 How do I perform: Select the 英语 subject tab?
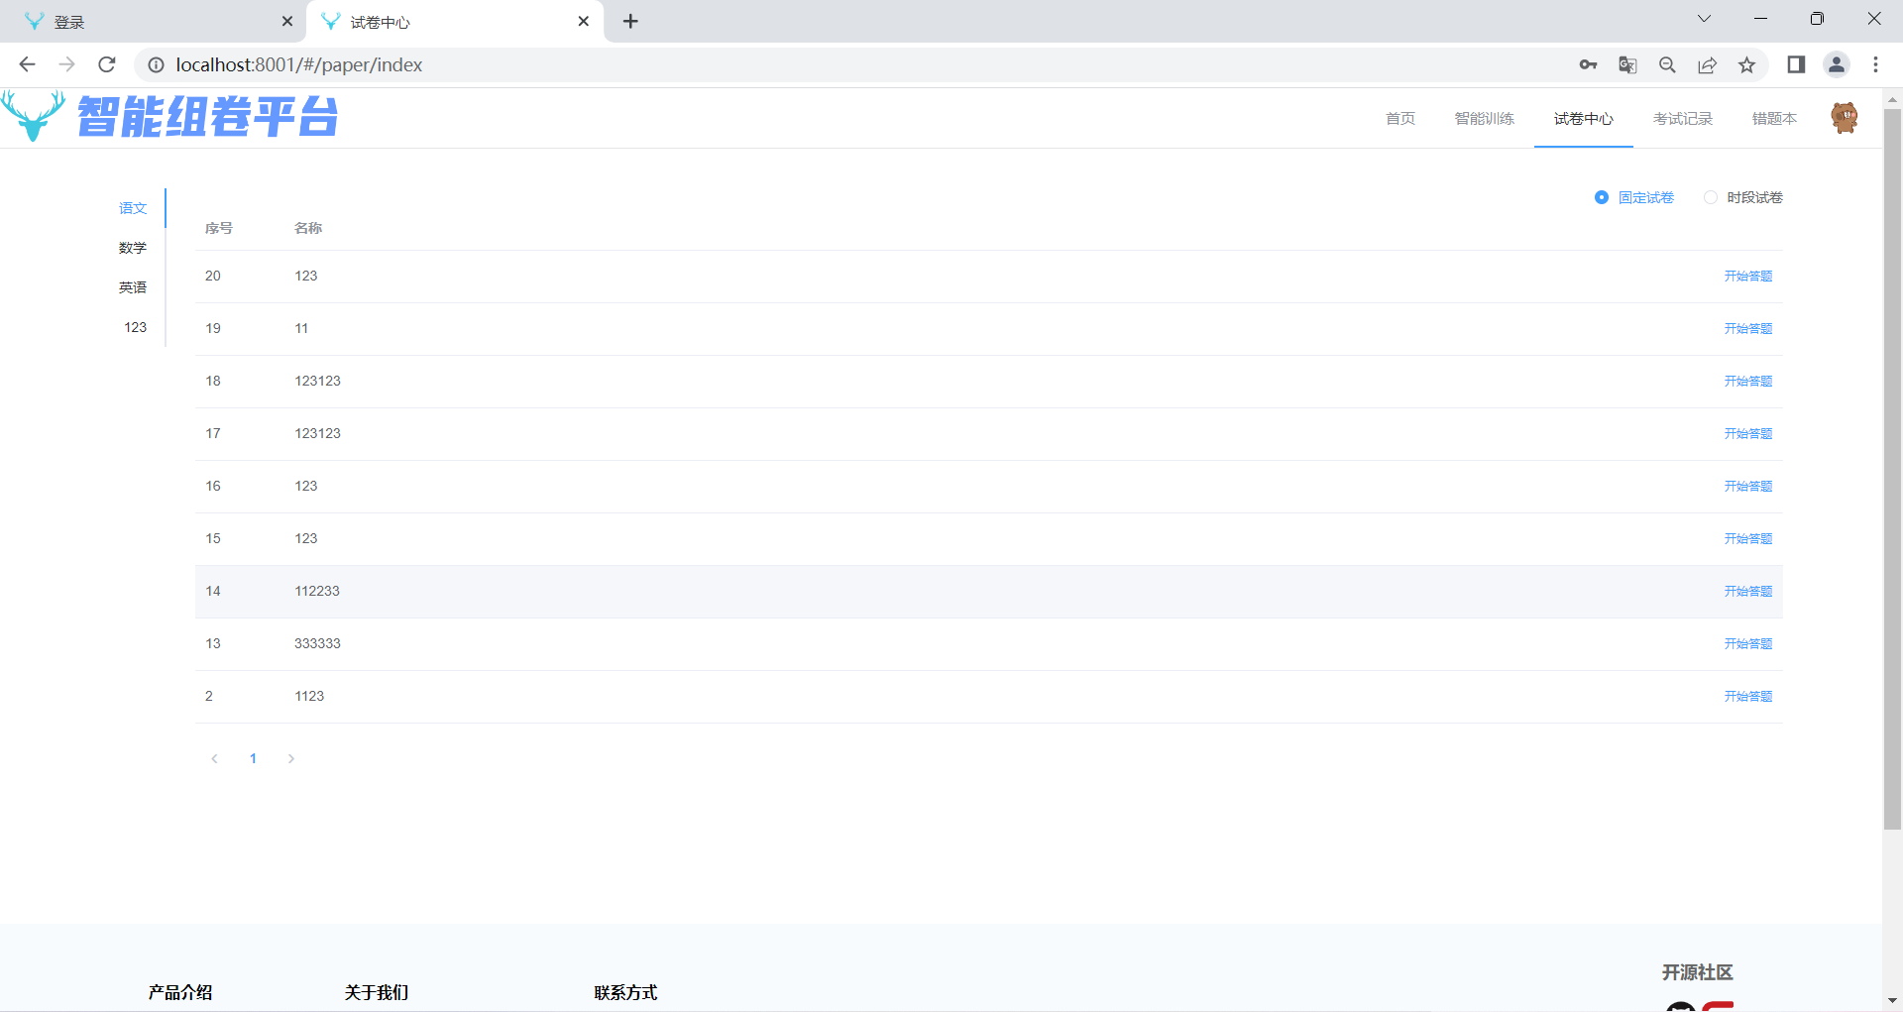tap(133, 287)
